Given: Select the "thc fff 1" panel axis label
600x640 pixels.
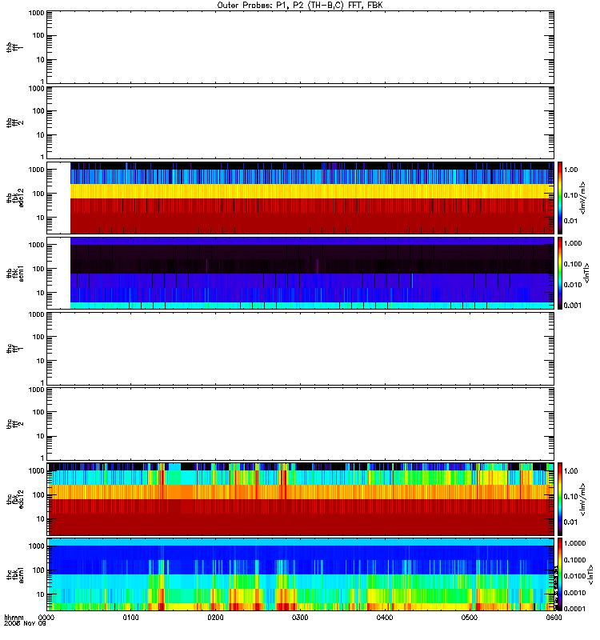Looking at the screenshot, I should 14,349.
